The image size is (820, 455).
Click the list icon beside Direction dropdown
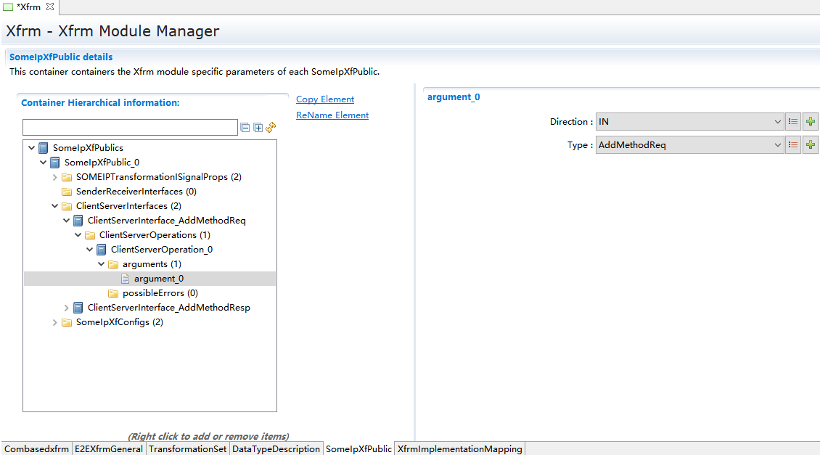(793, 122)
